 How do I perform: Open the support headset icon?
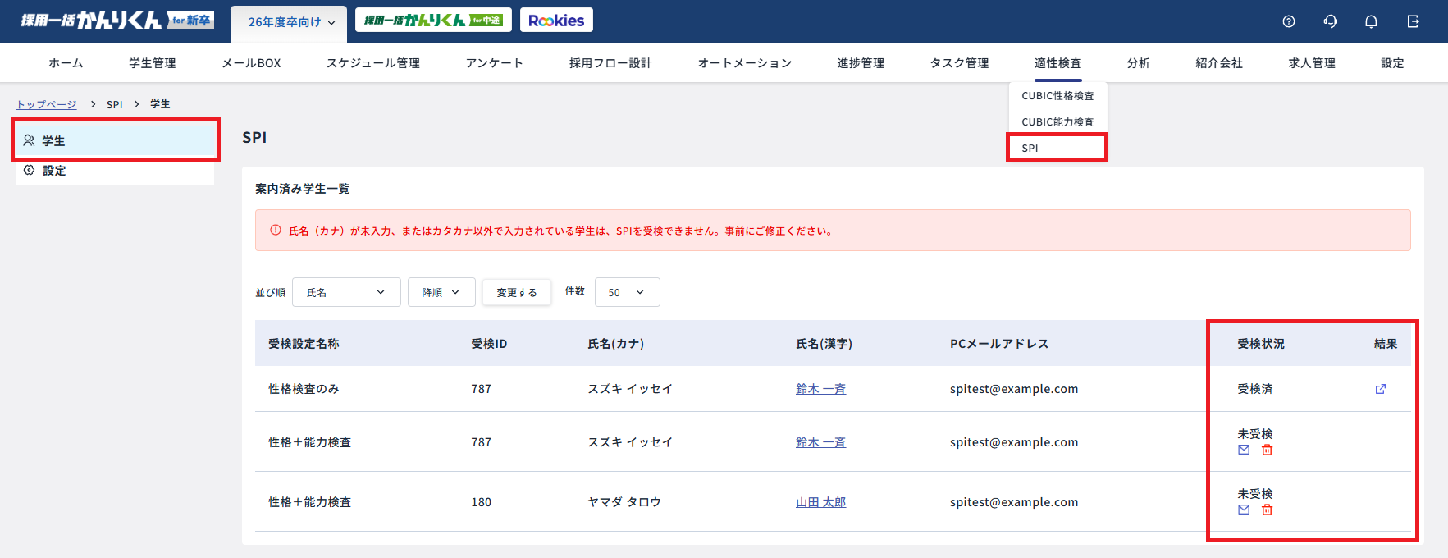[1330, 21]
